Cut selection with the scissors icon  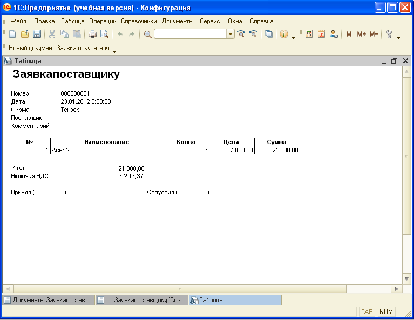point(52,34)
